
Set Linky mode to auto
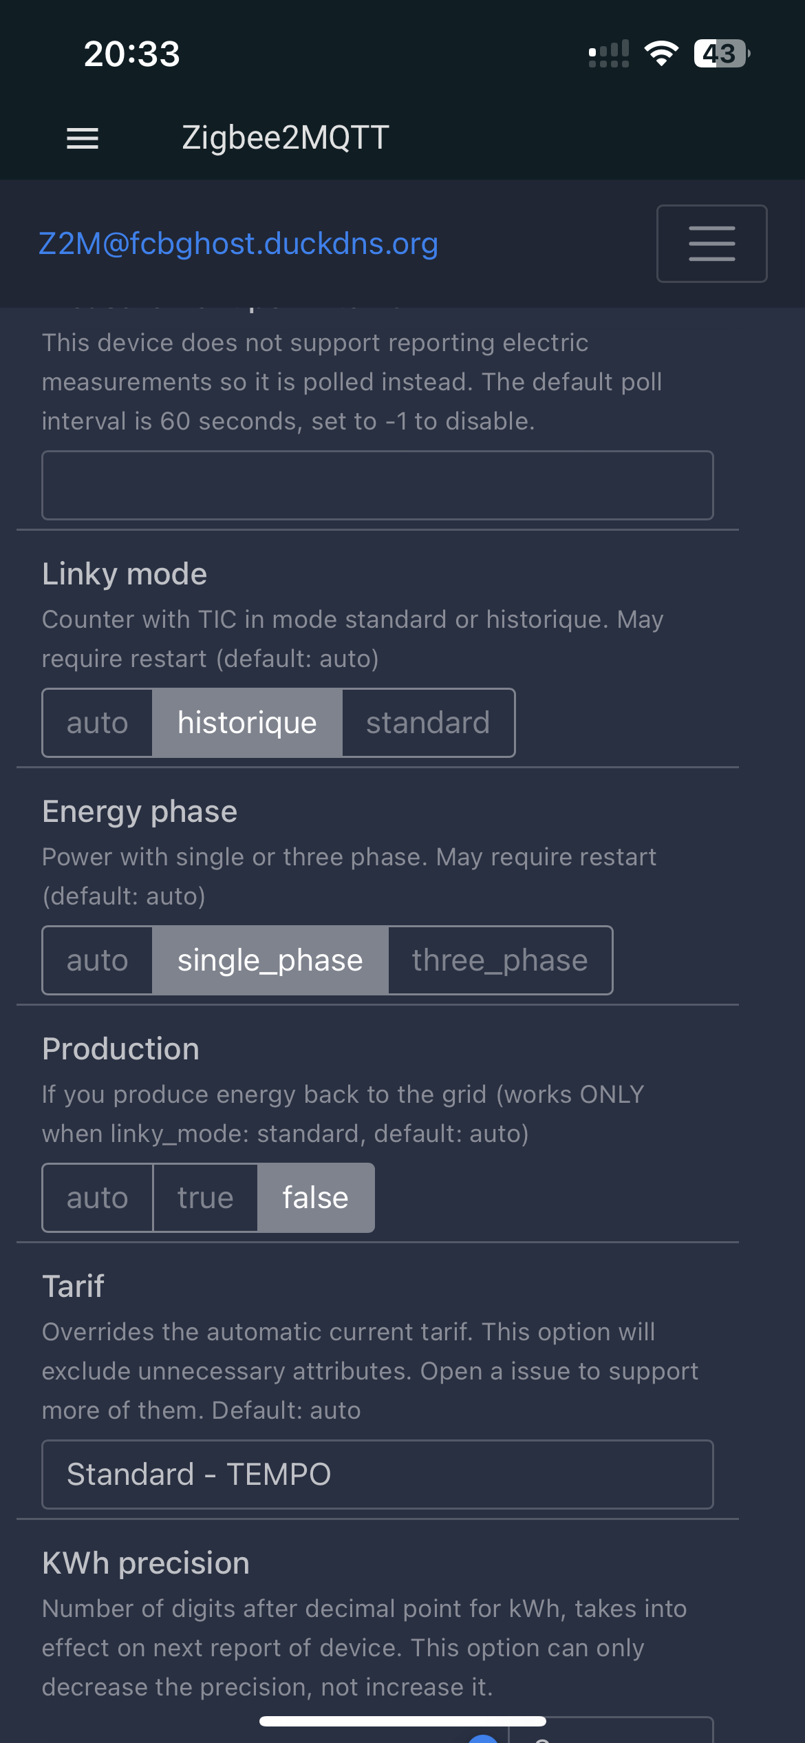97,723
